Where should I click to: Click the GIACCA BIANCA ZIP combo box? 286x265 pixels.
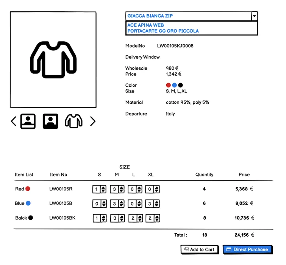pyautogui.click(x=188, y=16)
